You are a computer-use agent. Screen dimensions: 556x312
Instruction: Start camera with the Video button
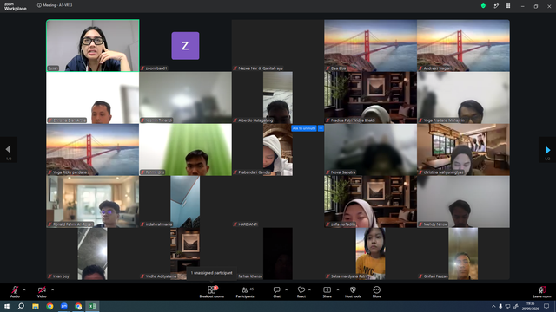[x=42, y=292]
